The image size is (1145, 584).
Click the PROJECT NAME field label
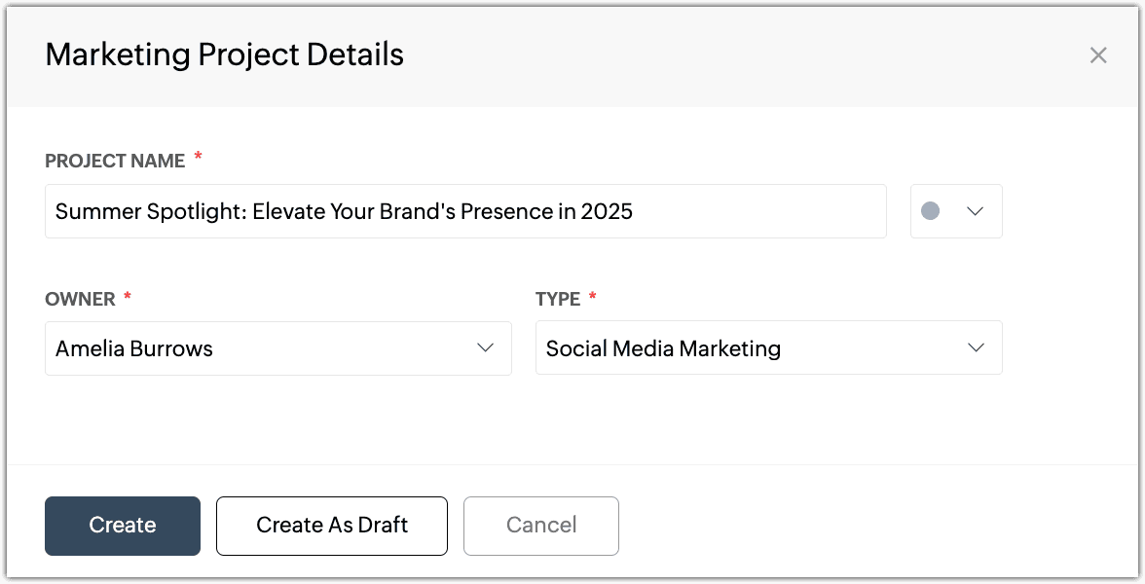[x=115, y=162]
